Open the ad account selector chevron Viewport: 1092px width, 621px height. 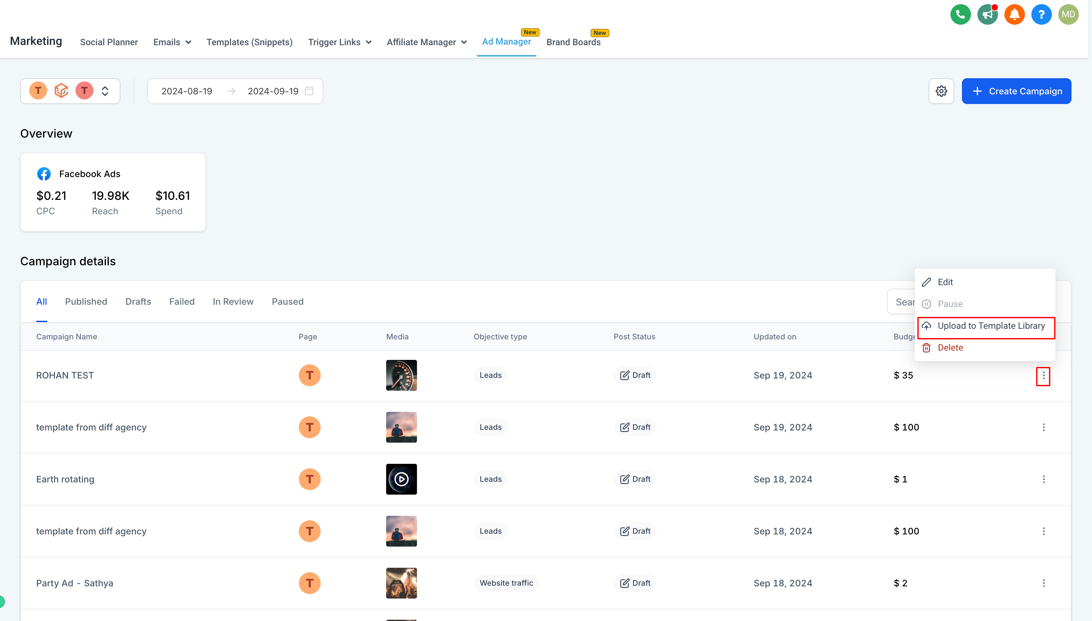(105, 91)
